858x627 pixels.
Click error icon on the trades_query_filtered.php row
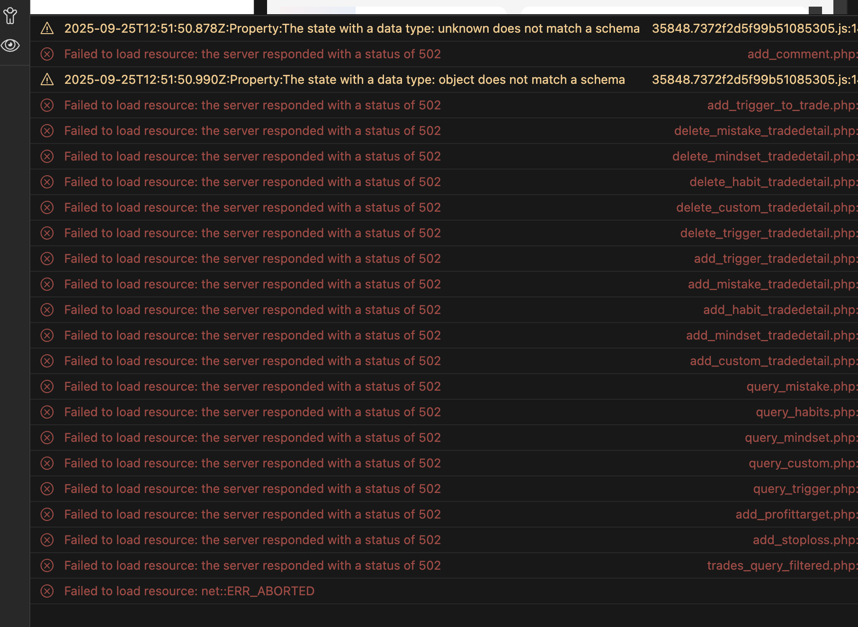pos(47,565)
